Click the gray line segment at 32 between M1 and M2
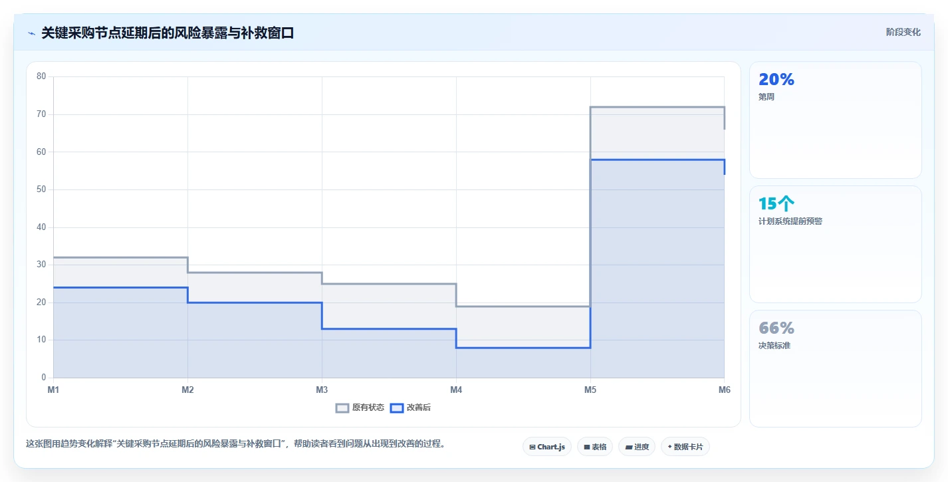The height and width of the screenshot is (482, 948). point(120,257)
